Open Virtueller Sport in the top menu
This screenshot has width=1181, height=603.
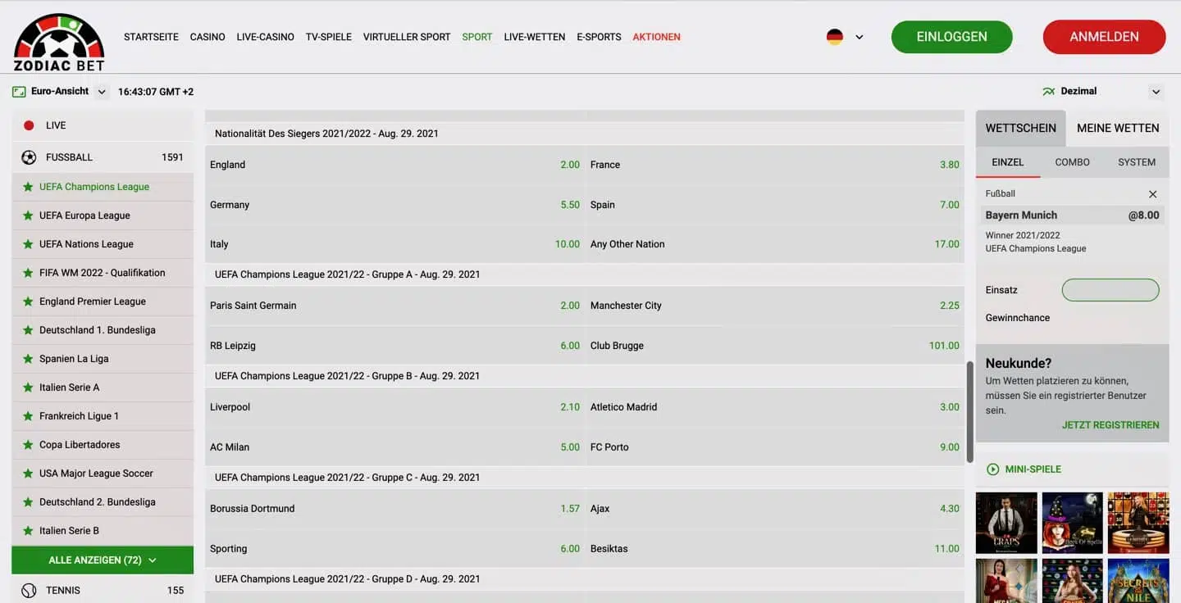pos(407,37)
